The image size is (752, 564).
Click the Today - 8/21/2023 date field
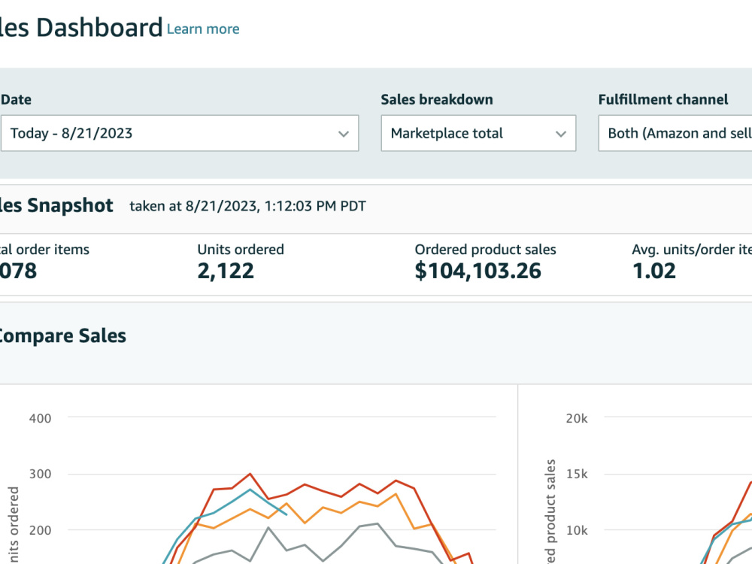tap(180, 133)
